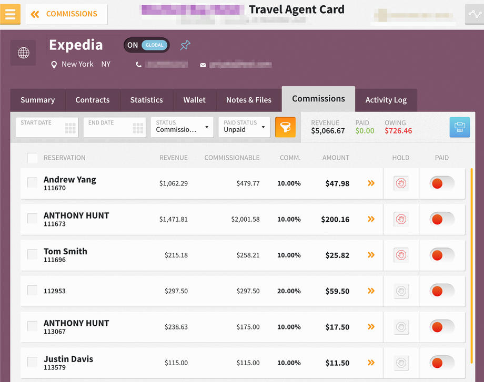Viewport: 484px width, 382px height.
Task: Open the Notes & Files tab
Action: (x=249, y=100)
